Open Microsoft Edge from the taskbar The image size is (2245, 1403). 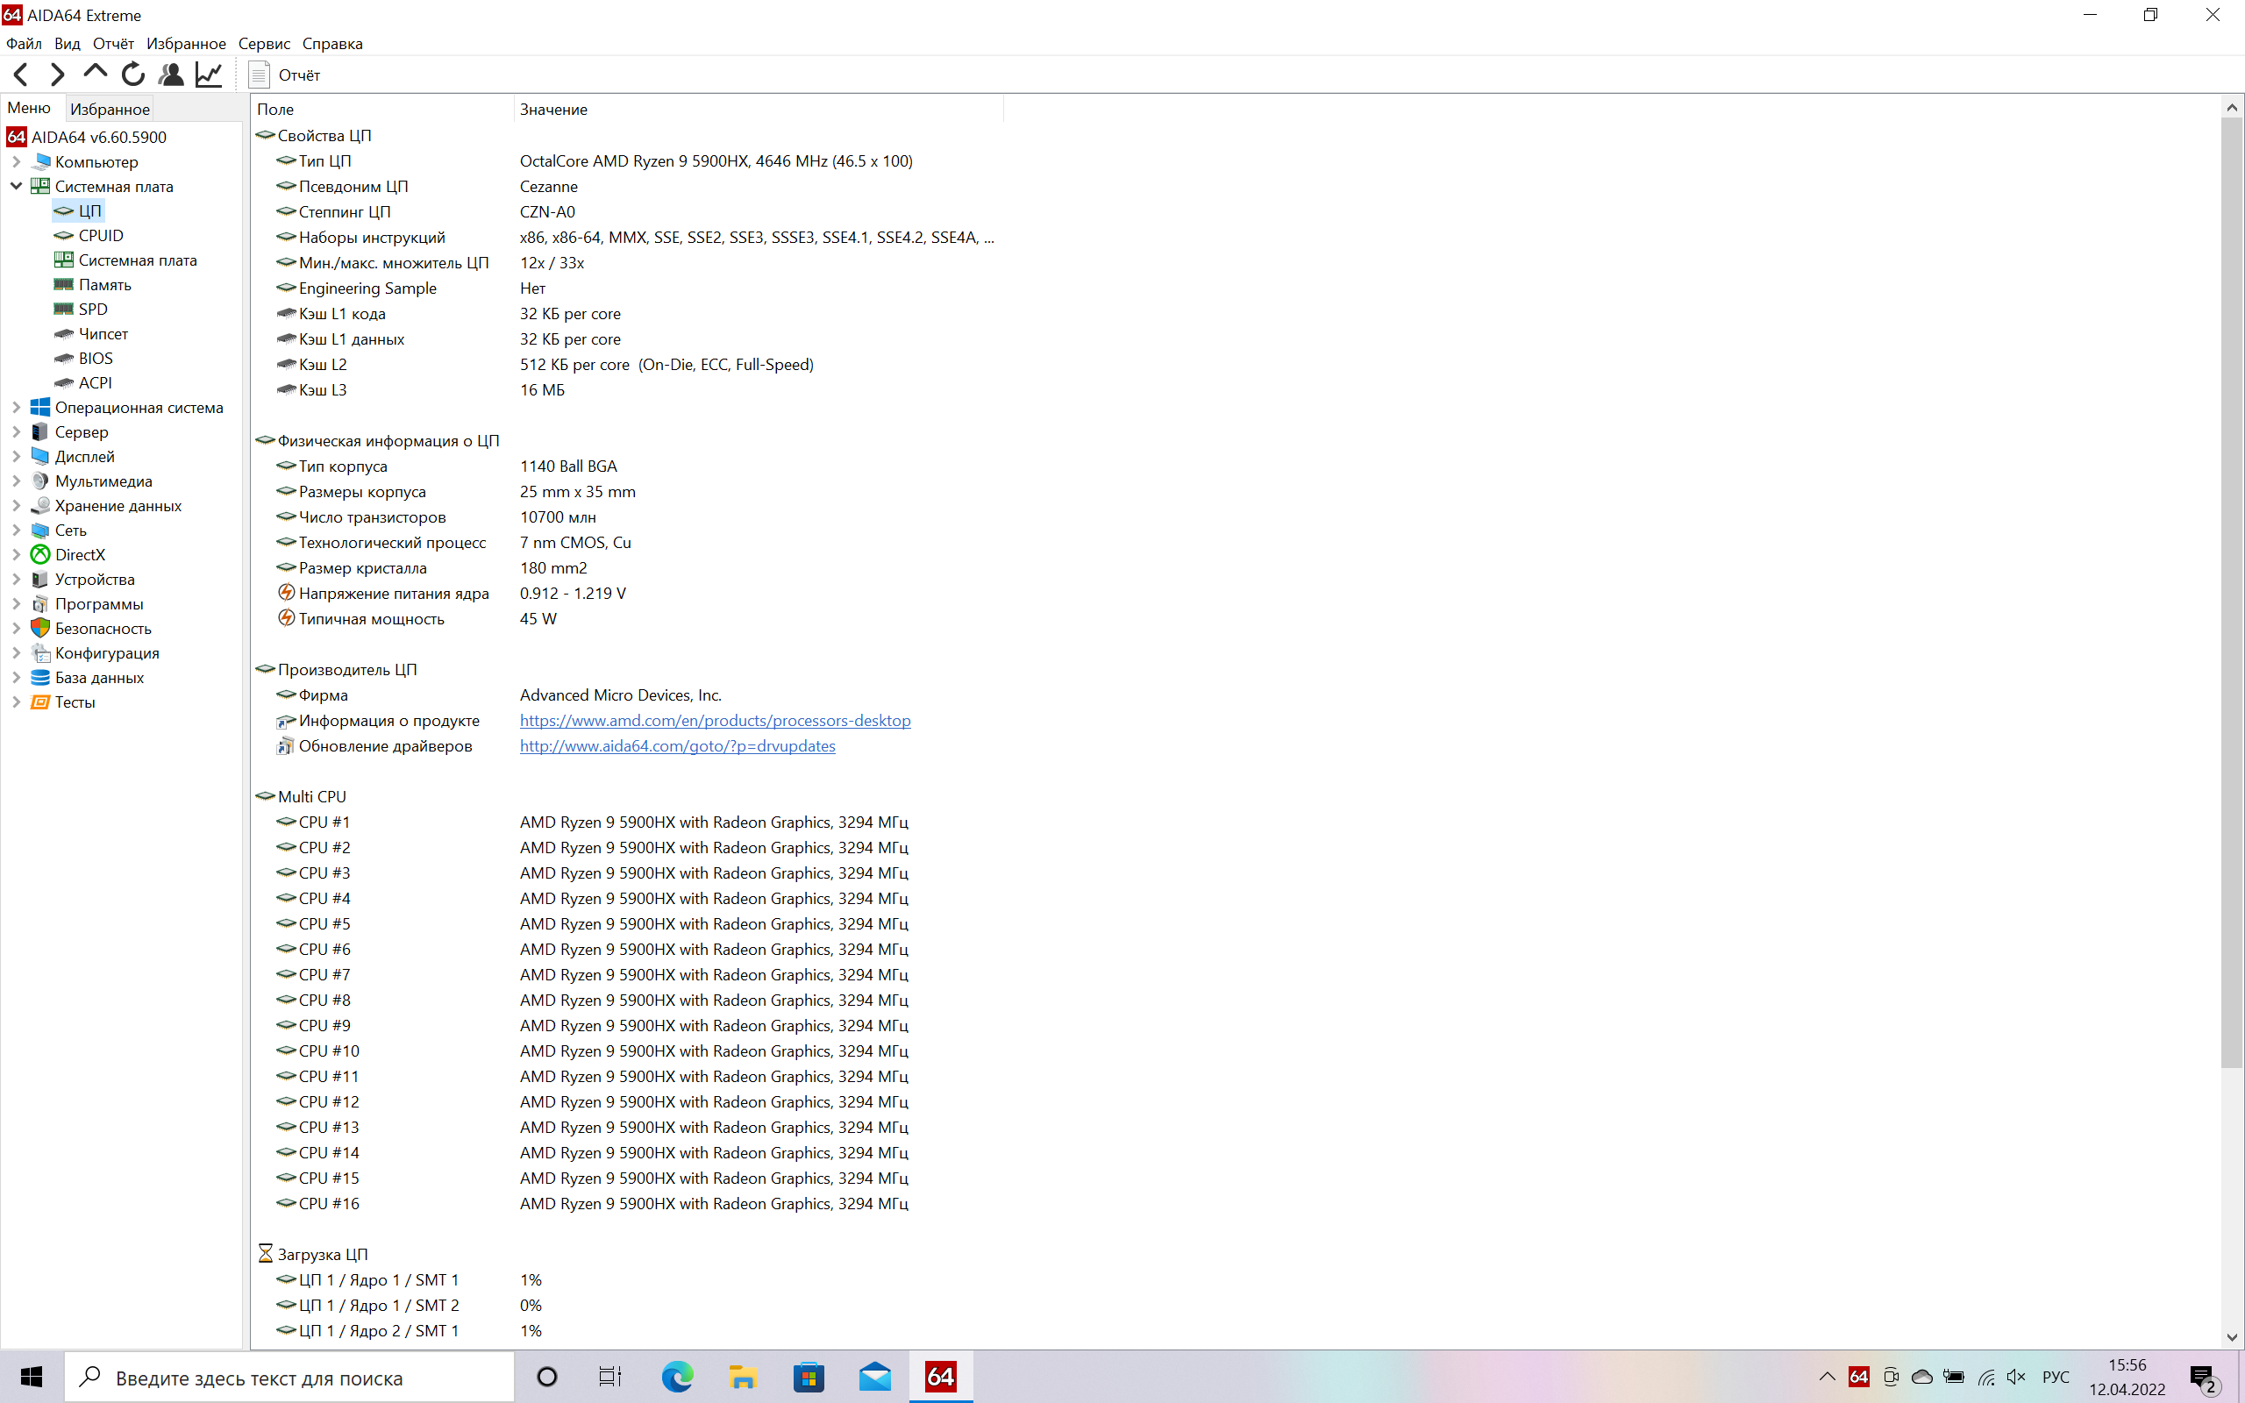coord(677,1377)
